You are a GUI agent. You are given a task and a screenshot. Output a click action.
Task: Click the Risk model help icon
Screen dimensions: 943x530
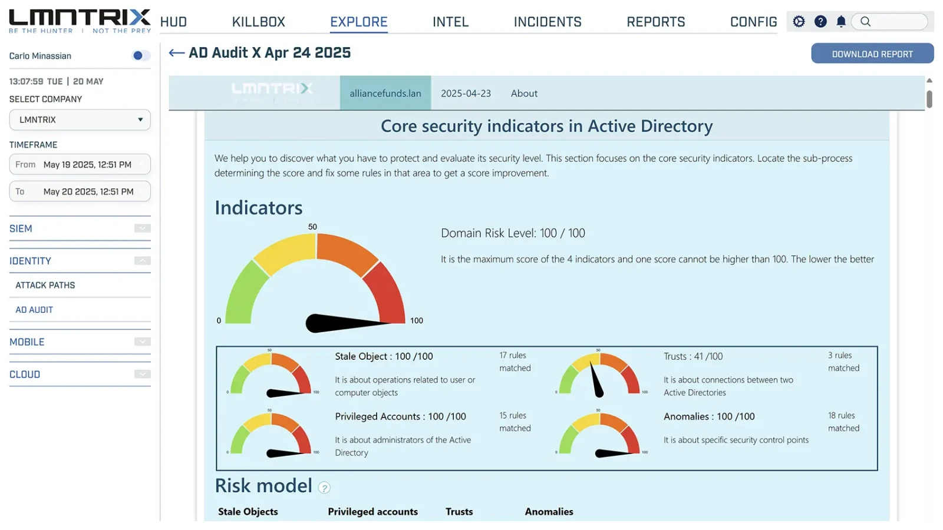(324, 488)
